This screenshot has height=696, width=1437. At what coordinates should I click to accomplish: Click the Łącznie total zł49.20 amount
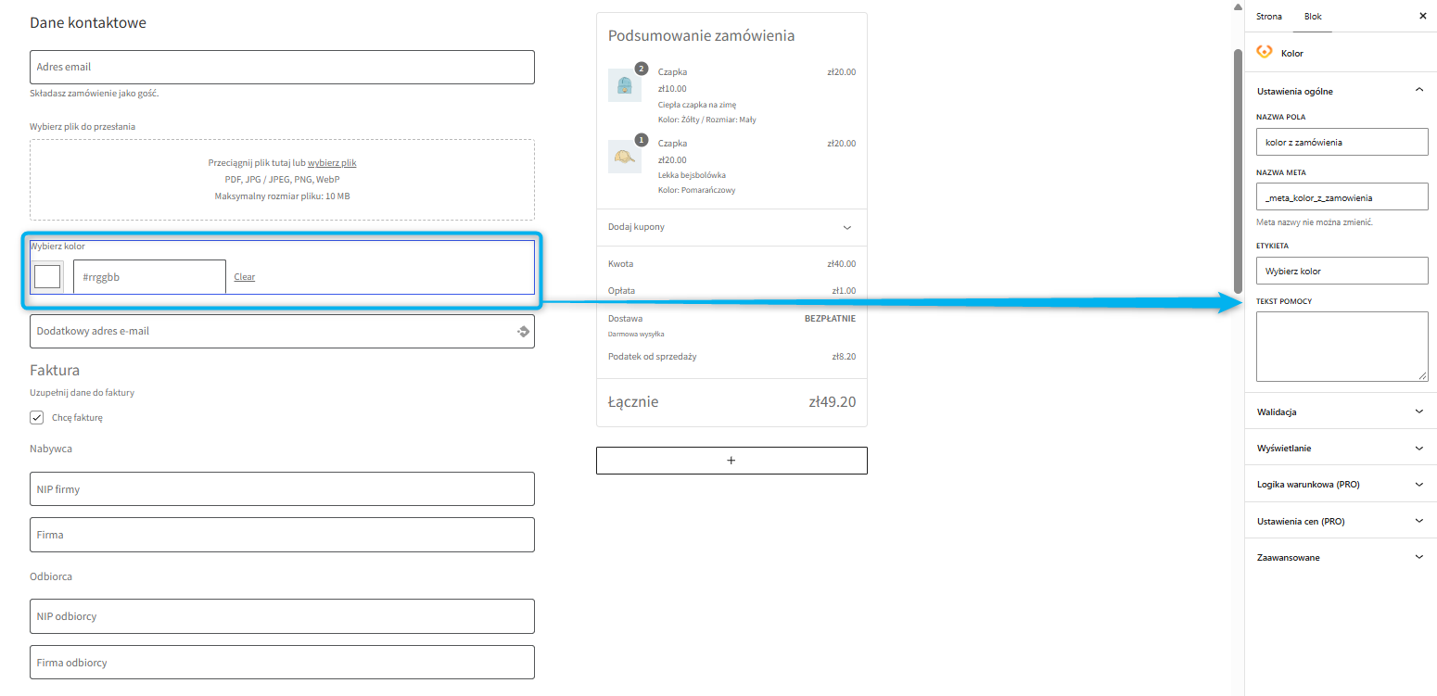click(x=833, y=402)
